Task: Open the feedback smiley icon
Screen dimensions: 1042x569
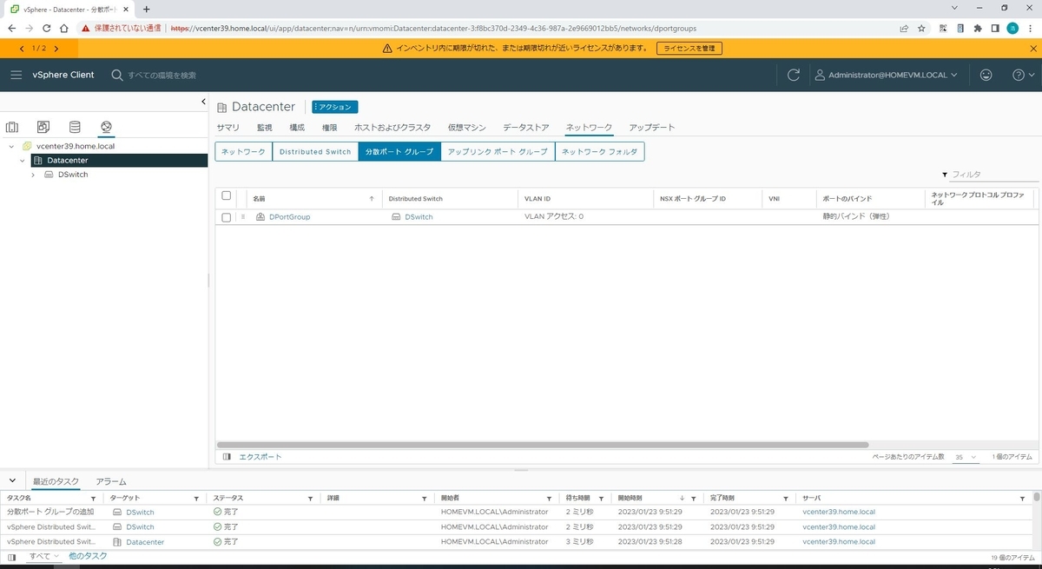Action: [986, 76]
